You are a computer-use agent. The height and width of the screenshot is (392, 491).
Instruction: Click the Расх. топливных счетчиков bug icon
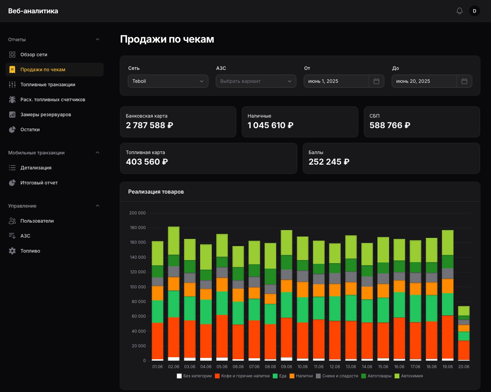point(12,100)
